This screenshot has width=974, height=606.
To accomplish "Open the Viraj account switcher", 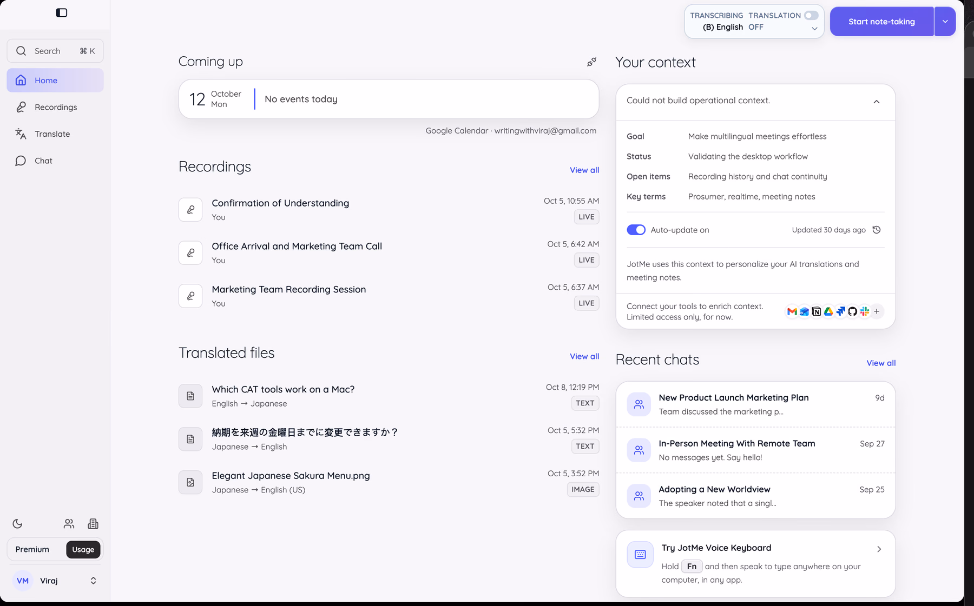I will [55, 581].
